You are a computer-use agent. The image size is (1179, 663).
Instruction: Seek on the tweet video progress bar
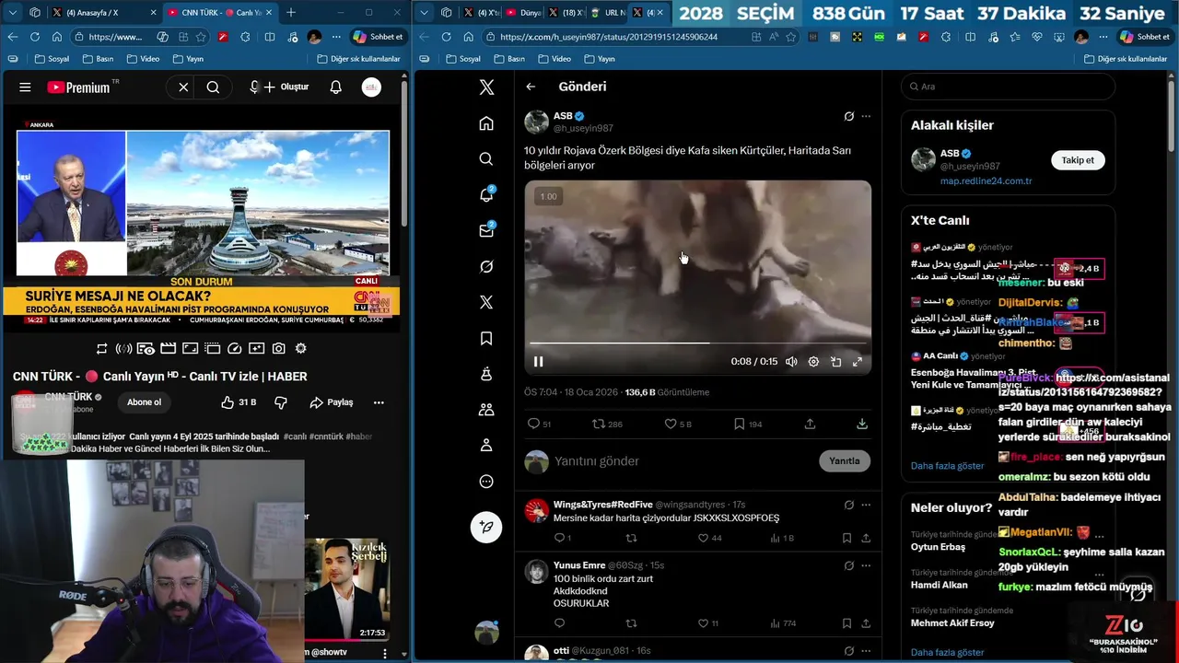point(697,343)
